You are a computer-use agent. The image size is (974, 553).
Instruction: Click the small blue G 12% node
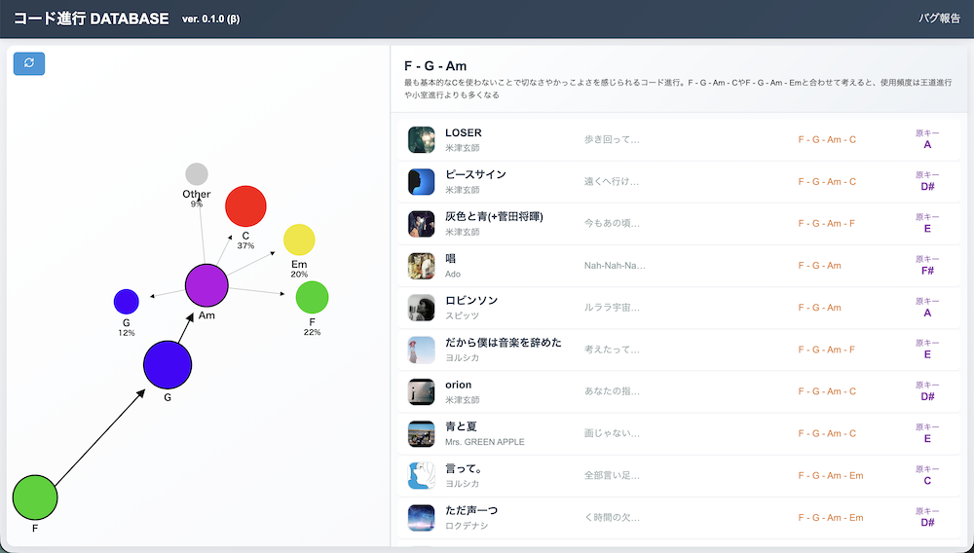click(x=126, y=302)
